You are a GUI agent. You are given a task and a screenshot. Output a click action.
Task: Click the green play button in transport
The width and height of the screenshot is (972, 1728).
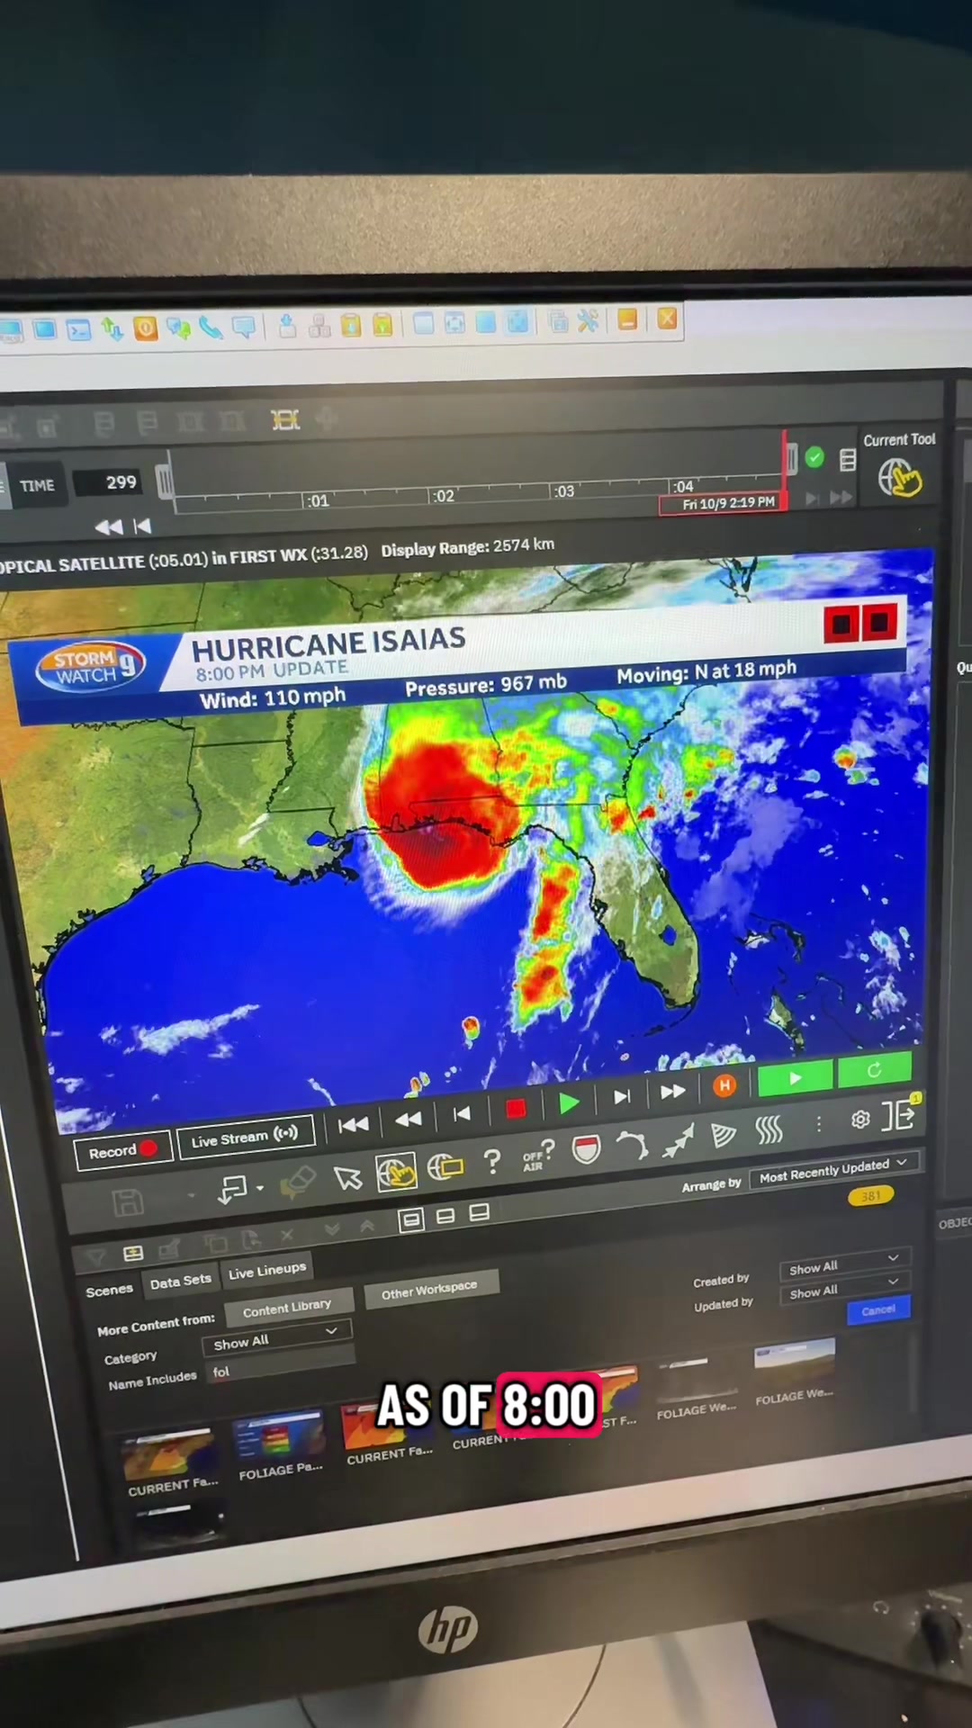coord(569,1103)
